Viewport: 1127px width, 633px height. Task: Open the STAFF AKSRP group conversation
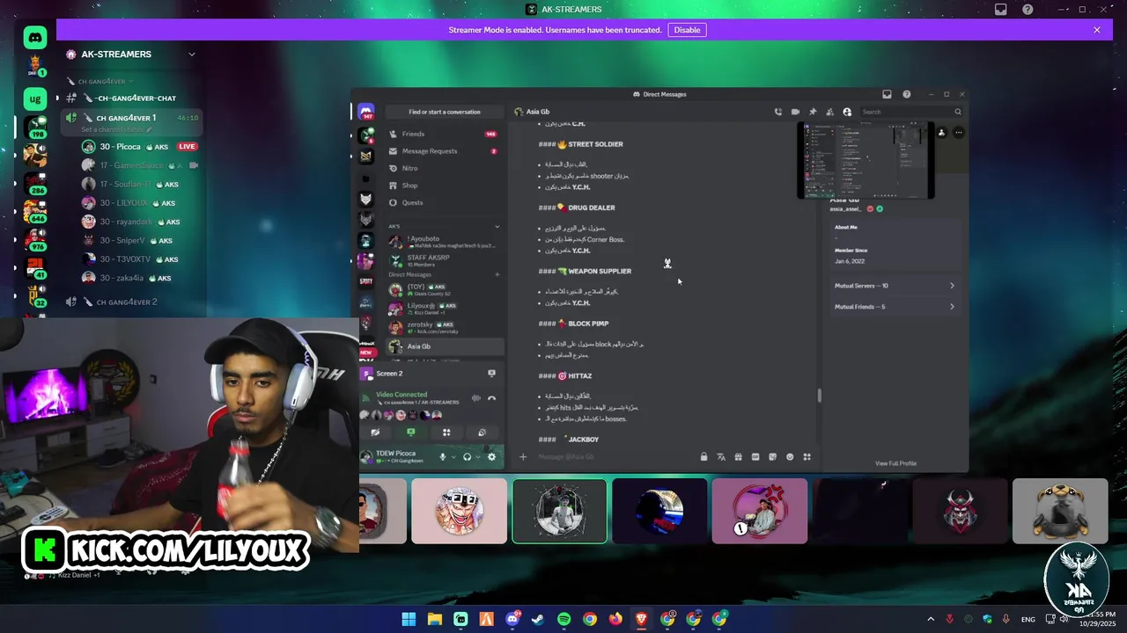tap(444, 260)
